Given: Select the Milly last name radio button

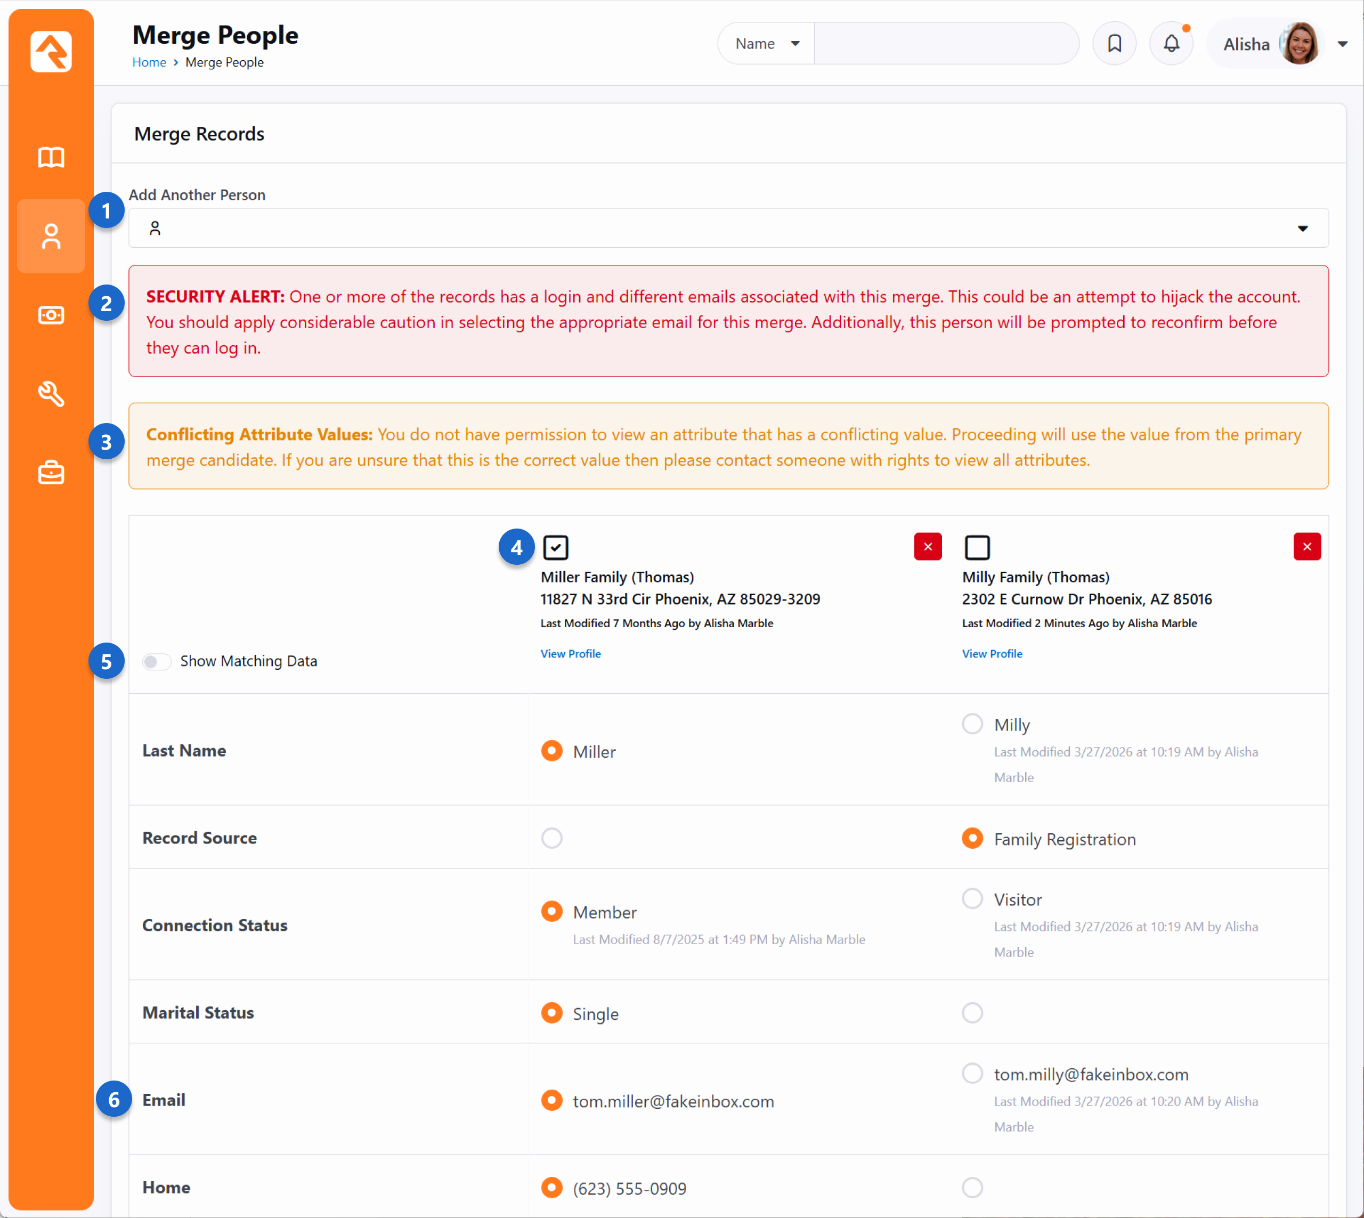Looking at the screenshot, I should coord(972,724).
